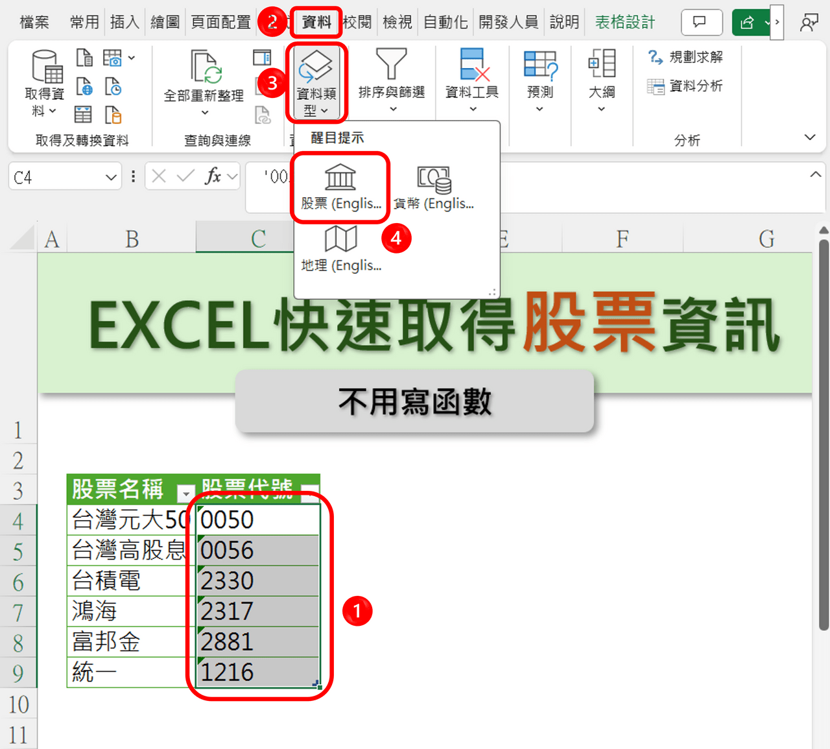The image size is (830, 749).
Task: Select the 資料 tab
Action: click(316, 23)
